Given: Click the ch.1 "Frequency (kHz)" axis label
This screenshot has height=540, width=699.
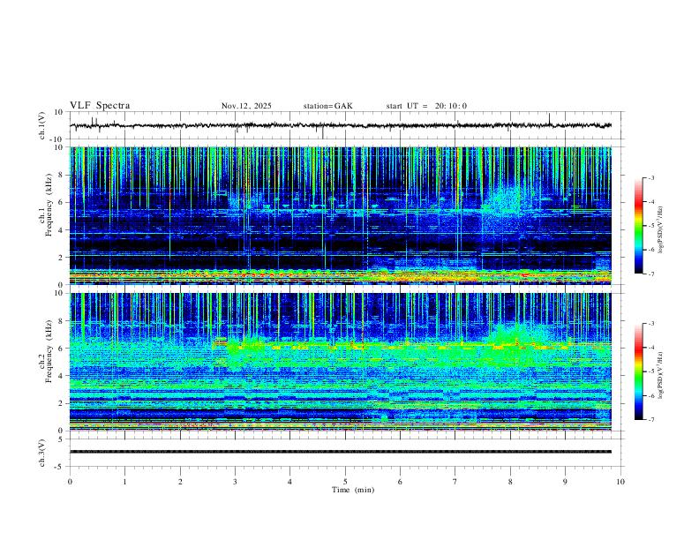Looking at the screenshot, I should pos(49,205).
